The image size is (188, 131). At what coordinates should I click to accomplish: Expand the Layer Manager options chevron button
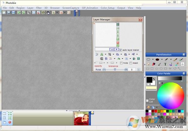tap(139, 70)
